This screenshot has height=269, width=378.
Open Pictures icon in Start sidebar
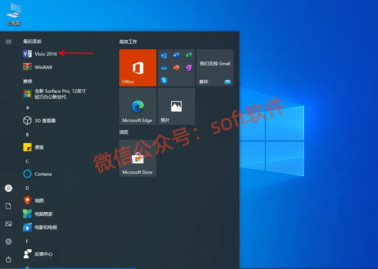pos(9,224)
